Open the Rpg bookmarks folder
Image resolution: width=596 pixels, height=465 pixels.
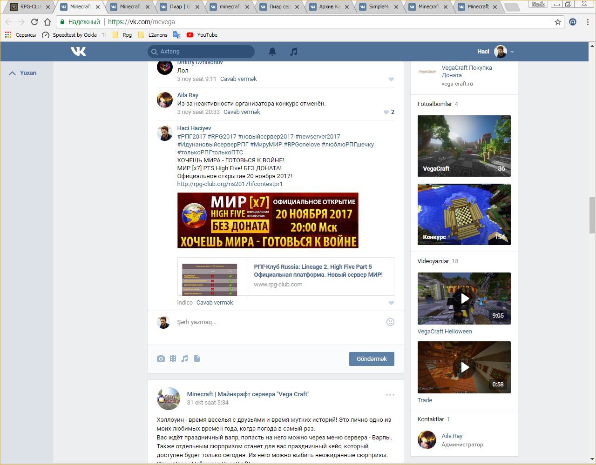tap(122, 35)
